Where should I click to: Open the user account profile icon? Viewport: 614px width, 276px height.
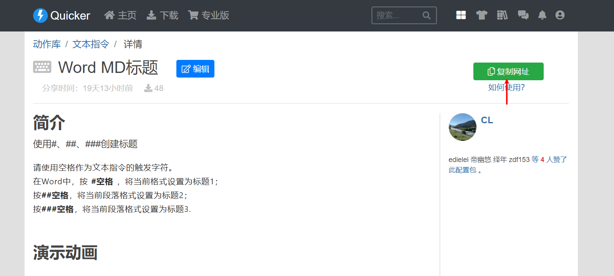tap(560, 15)
